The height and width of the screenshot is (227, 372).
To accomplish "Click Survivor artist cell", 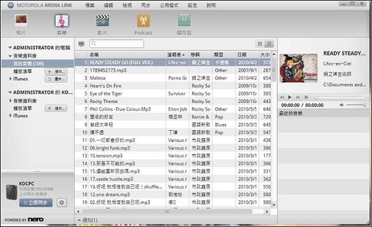I will coord(177,94).
